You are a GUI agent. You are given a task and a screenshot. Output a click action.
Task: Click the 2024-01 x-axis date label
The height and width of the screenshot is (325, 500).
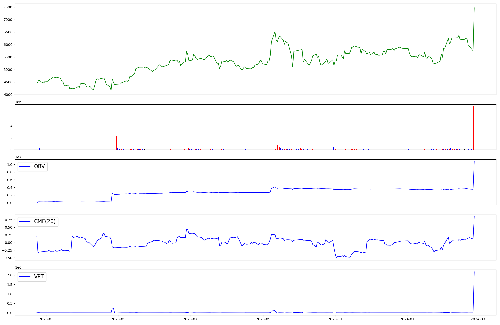tap(407, 319)
